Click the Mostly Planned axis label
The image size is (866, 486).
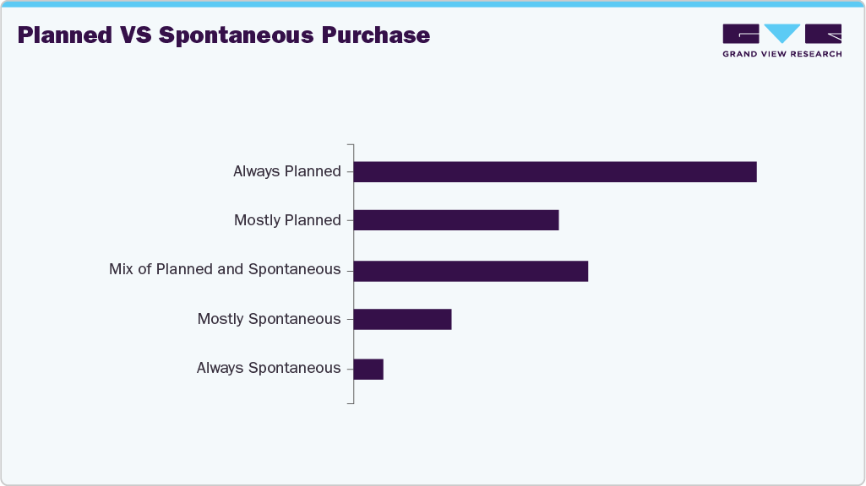point(287,221)
